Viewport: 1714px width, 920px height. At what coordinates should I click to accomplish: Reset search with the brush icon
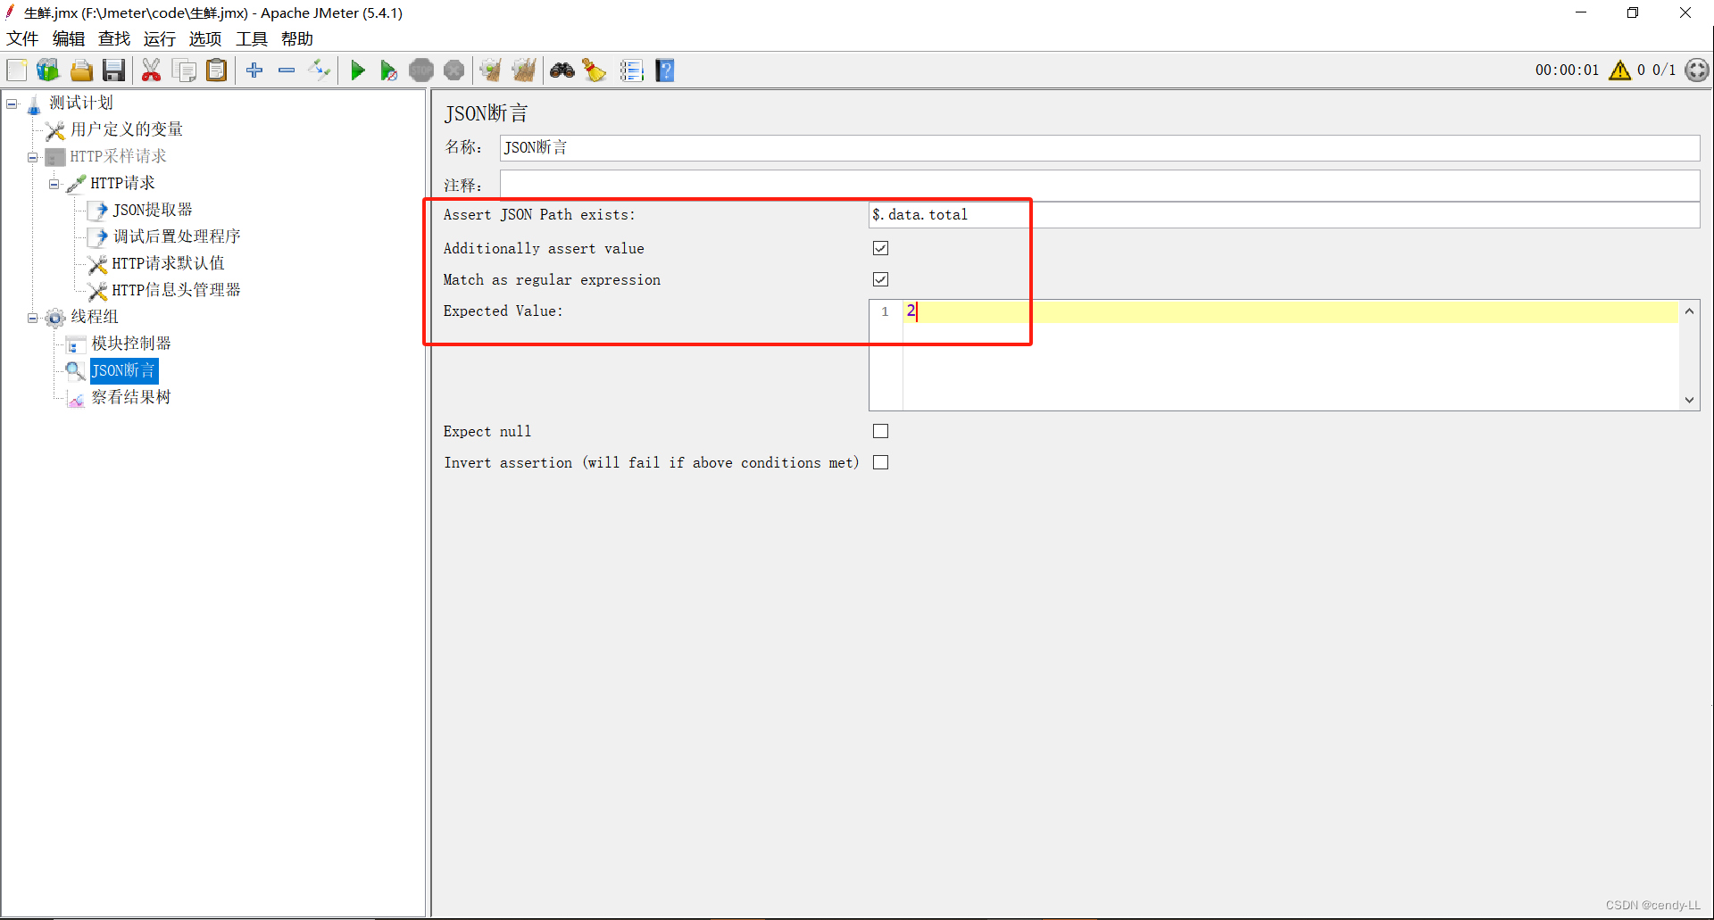595,70
